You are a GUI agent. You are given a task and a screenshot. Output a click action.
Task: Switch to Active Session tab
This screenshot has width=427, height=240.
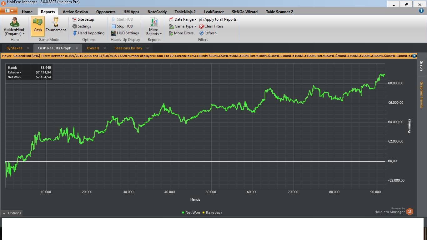pos(75,12)
